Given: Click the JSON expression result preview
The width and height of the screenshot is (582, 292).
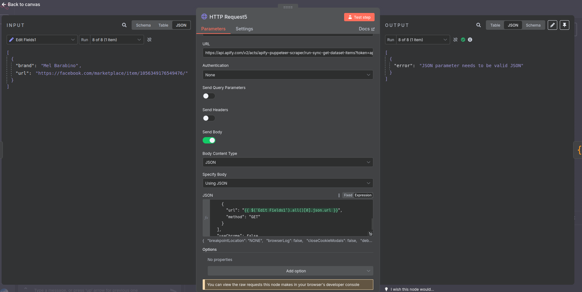Looking at the screenshot, I should point(288,241).
